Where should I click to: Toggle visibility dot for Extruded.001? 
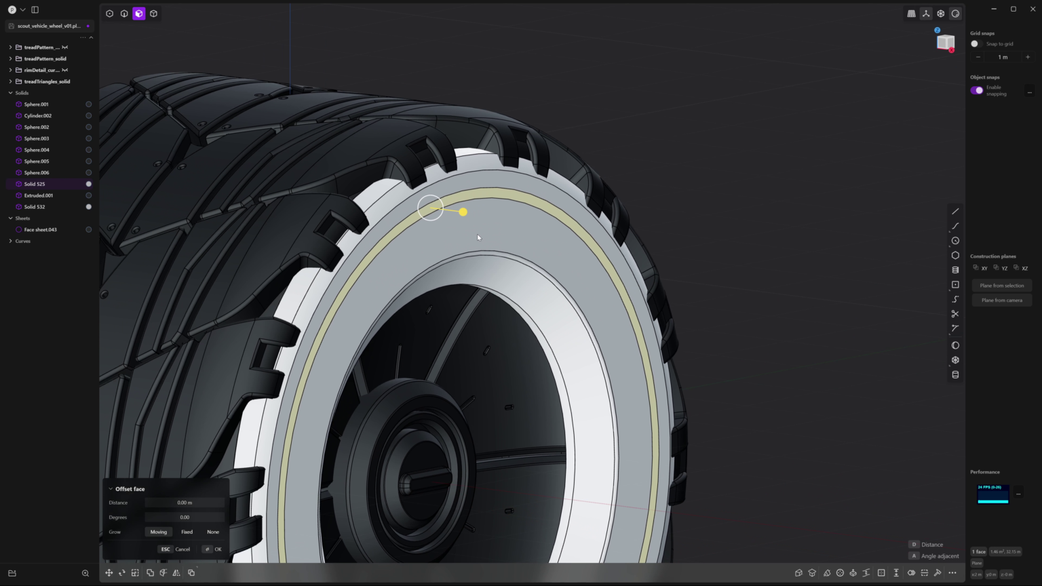(88, 195)
